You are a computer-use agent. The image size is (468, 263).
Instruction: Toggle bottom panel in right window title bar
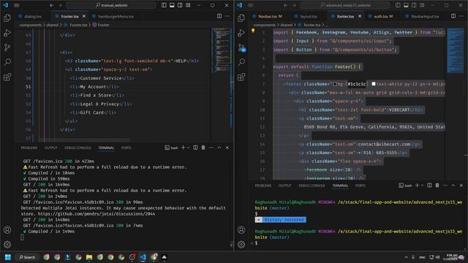406,5
